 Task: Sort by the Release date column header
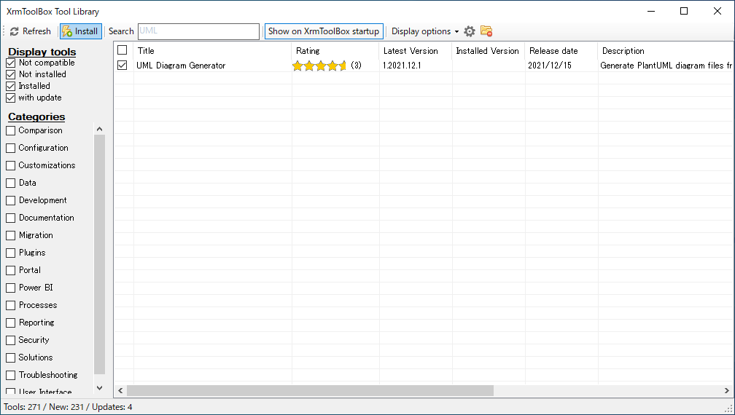coord(561,50)
